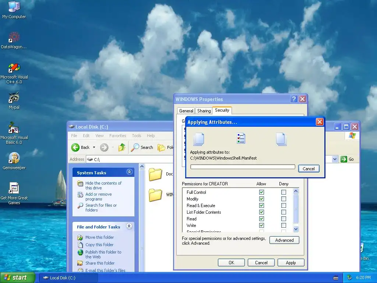Toggle Allow checkbox for Write
This screenshot has width=377, height=283.
(262, 225)
